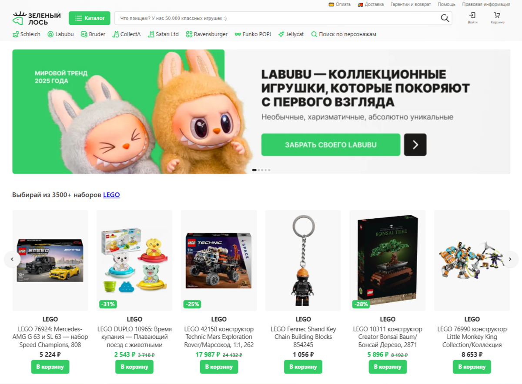Screen dimensions: 522x384
Task: Select the first banner slider dot
Action: (x=254, y=170)
